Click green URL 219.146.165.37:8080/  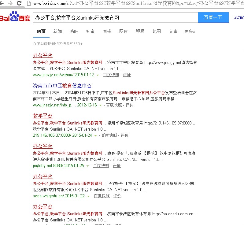click(x=52, y=135)
